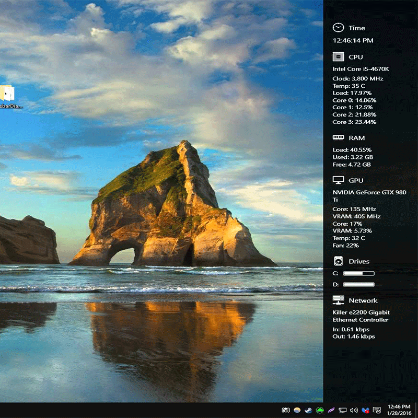Click the Core 3: 23.44% line
The image size is (418, 418).
coord(354,122)
